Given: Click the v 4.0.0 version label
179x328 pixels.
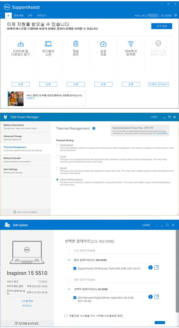Looking at the screenshot, I should click(x=146, y=225).
